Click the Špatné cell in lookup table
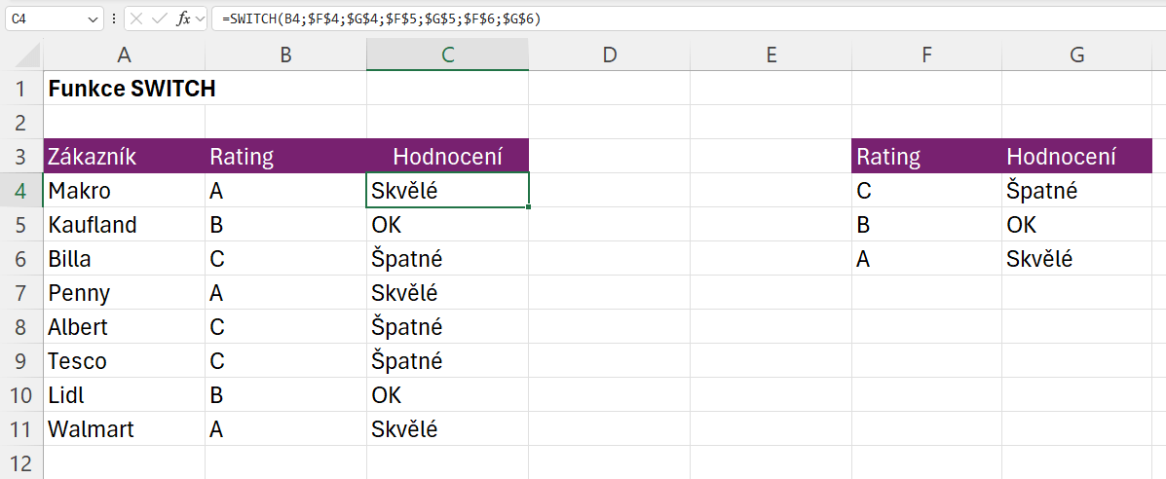The height and width of the screenshot is (479, 1166). pos(1076,191)
